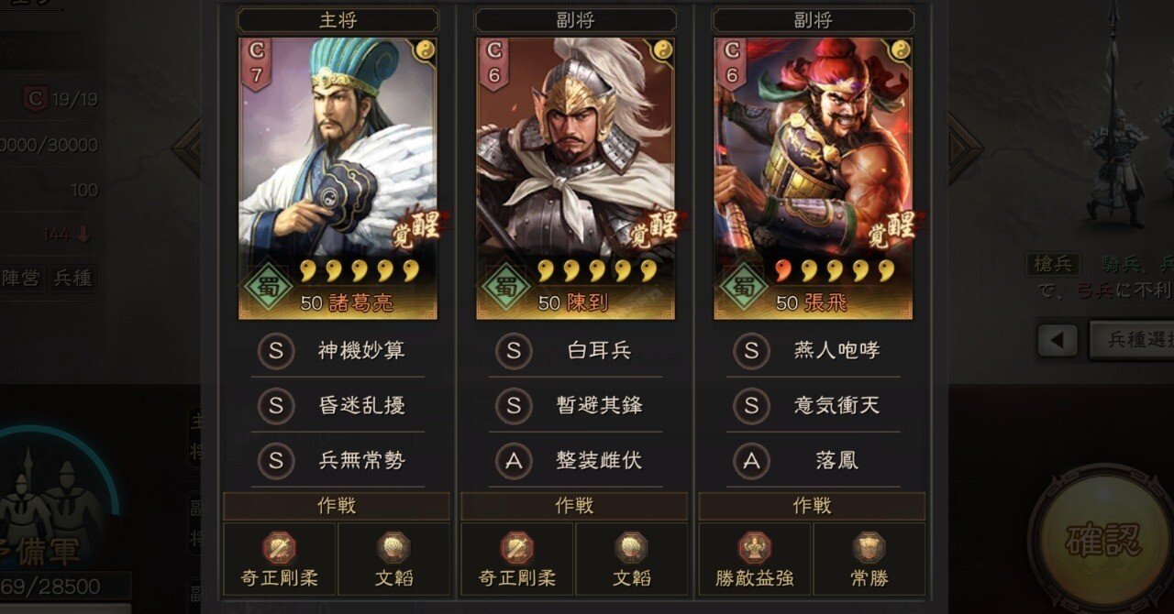Screen dimensions: 1174x614
Task: Click the left gold chevron beside the cards
Action: (x=189, y=147)
